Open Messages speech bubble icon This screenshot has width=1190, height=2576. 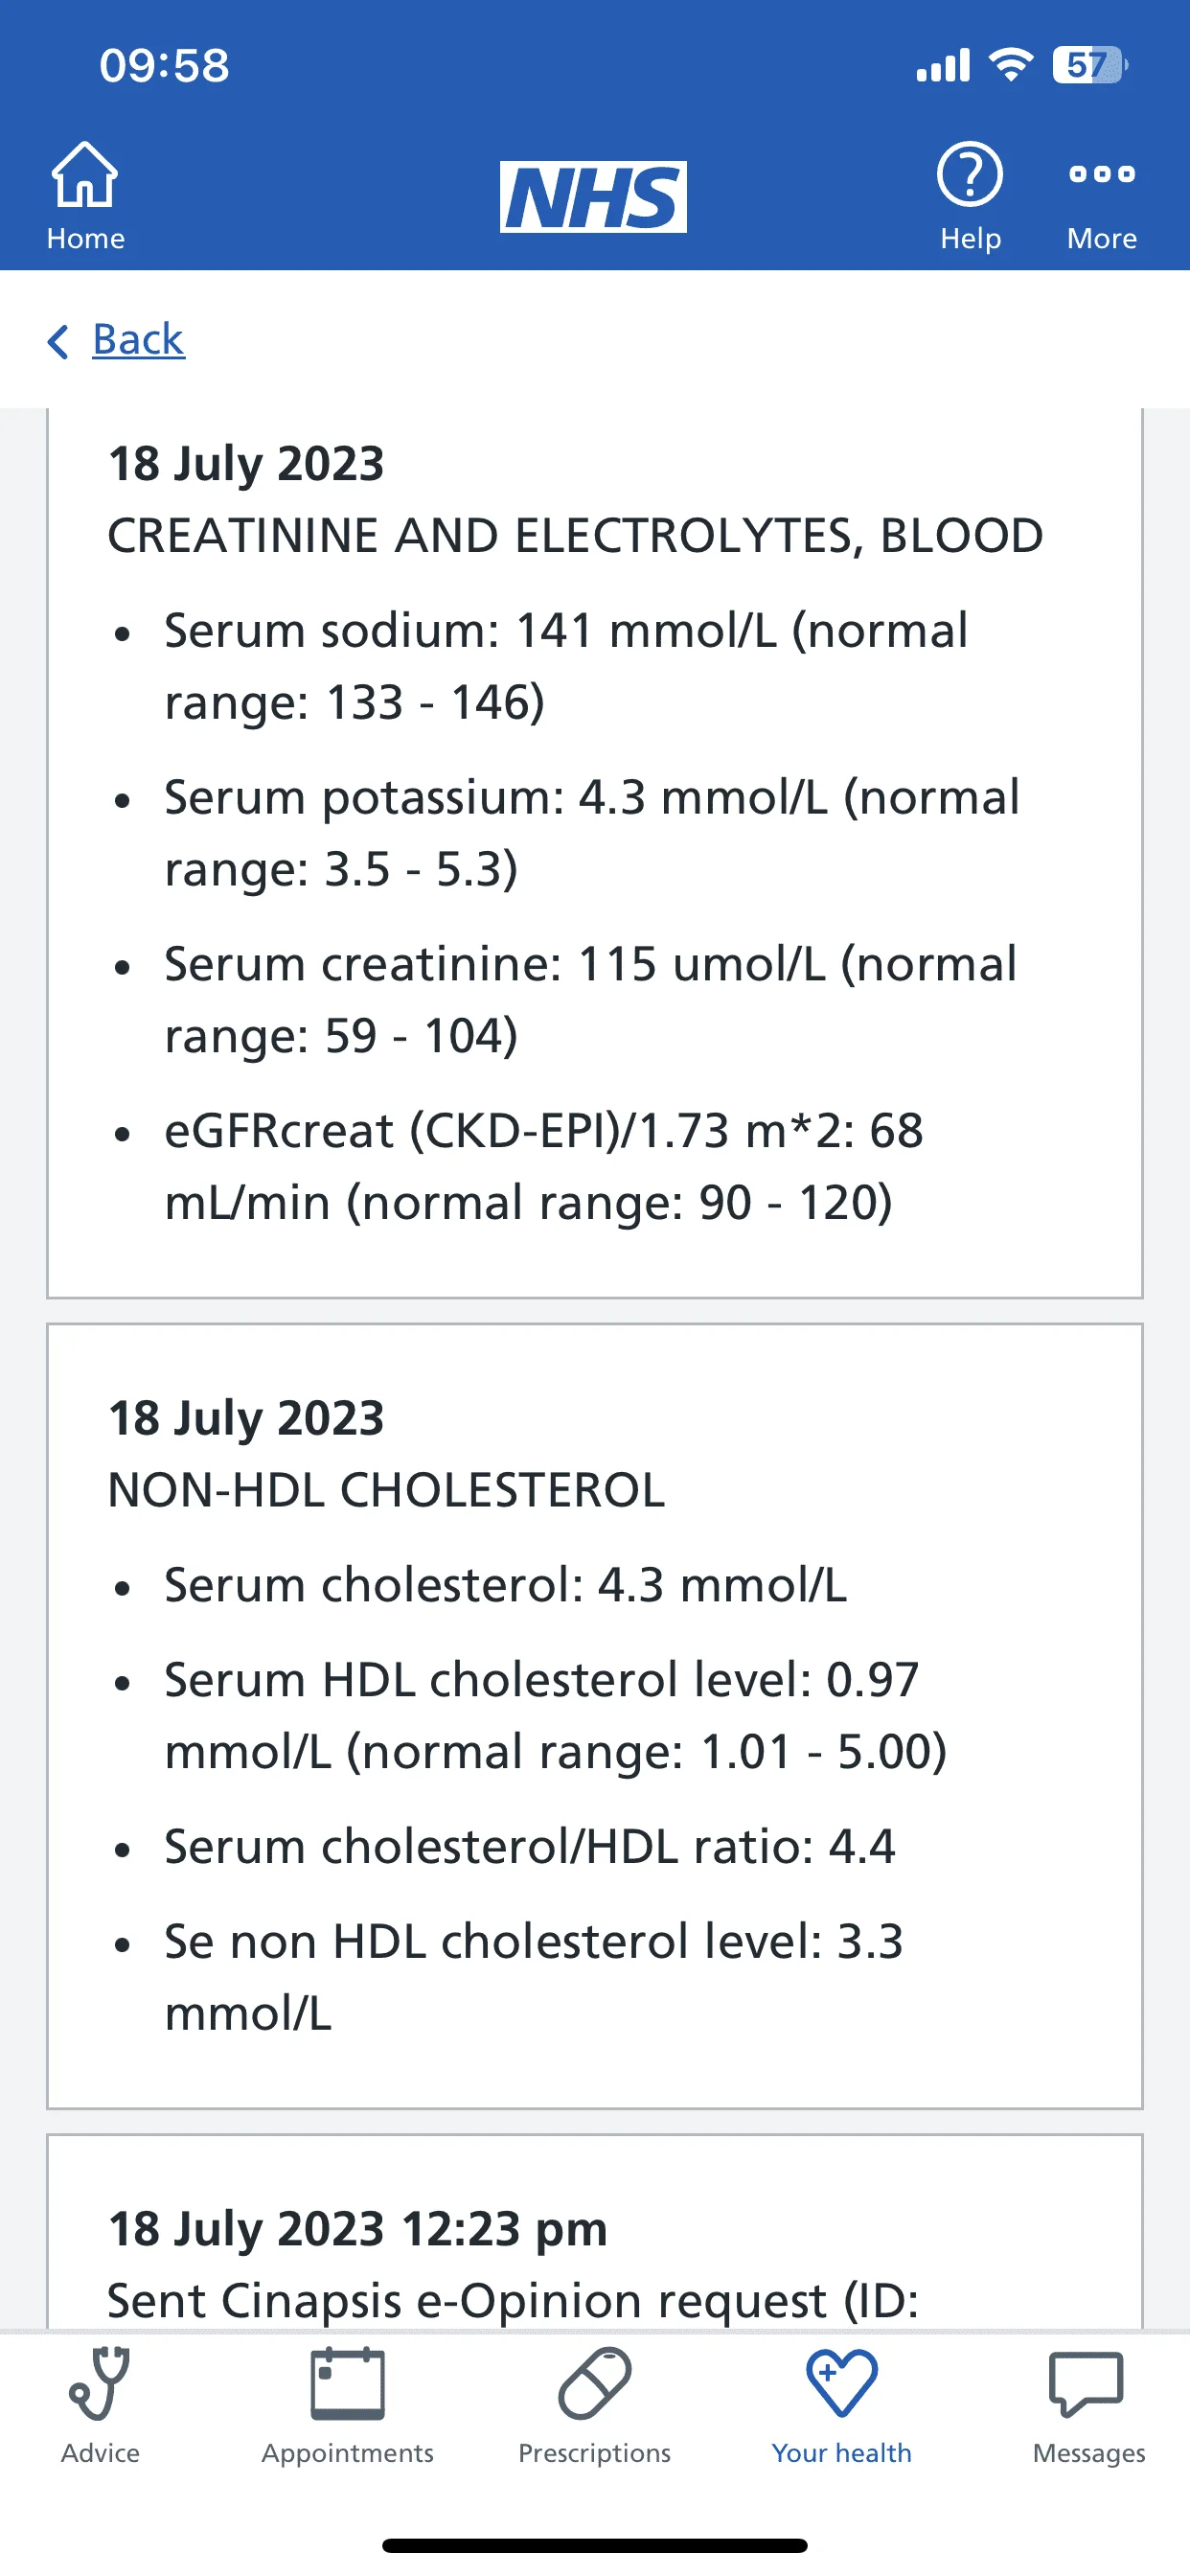tap(1088, 2384)
